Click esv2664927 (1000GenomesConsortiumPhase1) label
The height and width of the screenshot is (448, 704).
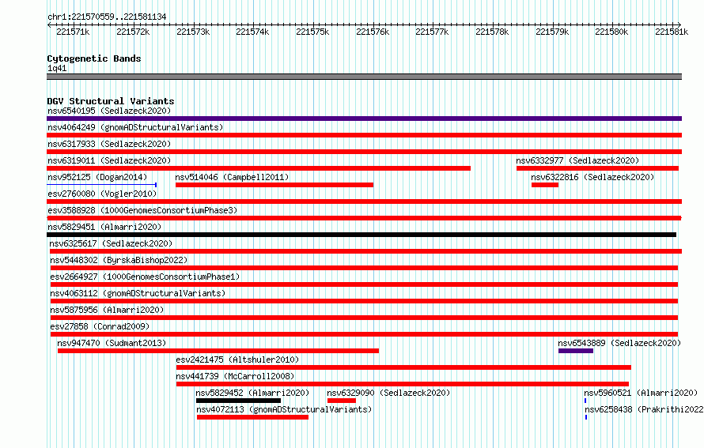pyautogui.click(x=145, y=277)
